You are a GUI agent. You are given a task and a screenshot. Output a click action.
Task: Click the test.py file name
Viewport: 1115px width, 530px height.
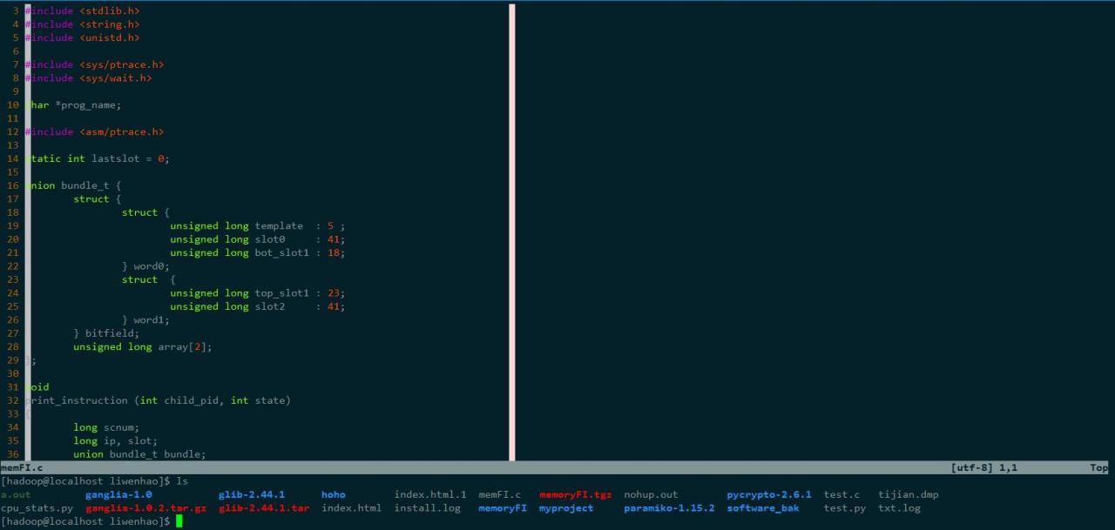click(845, 508)
